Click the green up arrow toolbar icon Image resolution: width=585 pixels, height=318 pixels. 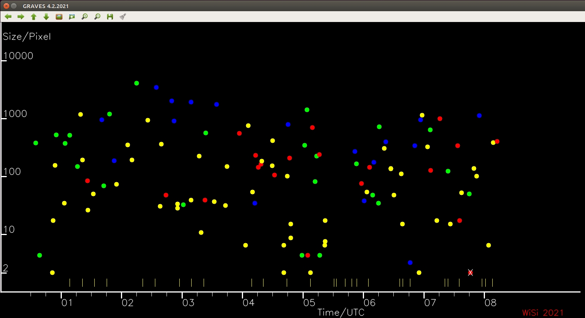pos(34,17)
